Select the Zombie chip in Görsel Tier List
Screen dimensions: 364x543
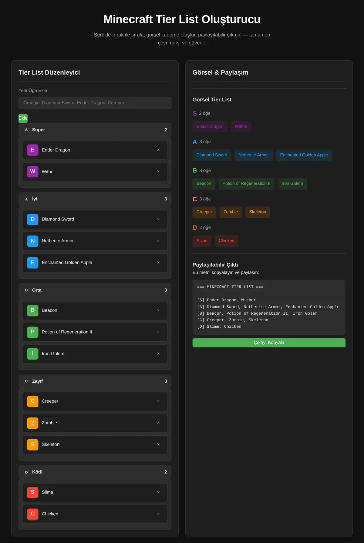point(231,212)
